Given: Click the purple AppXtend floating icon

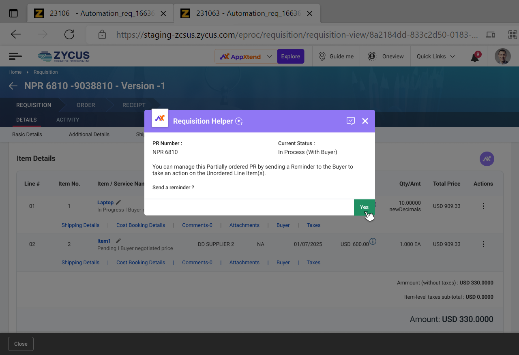Looking at the screenshot, I should (x=487, y=159).
